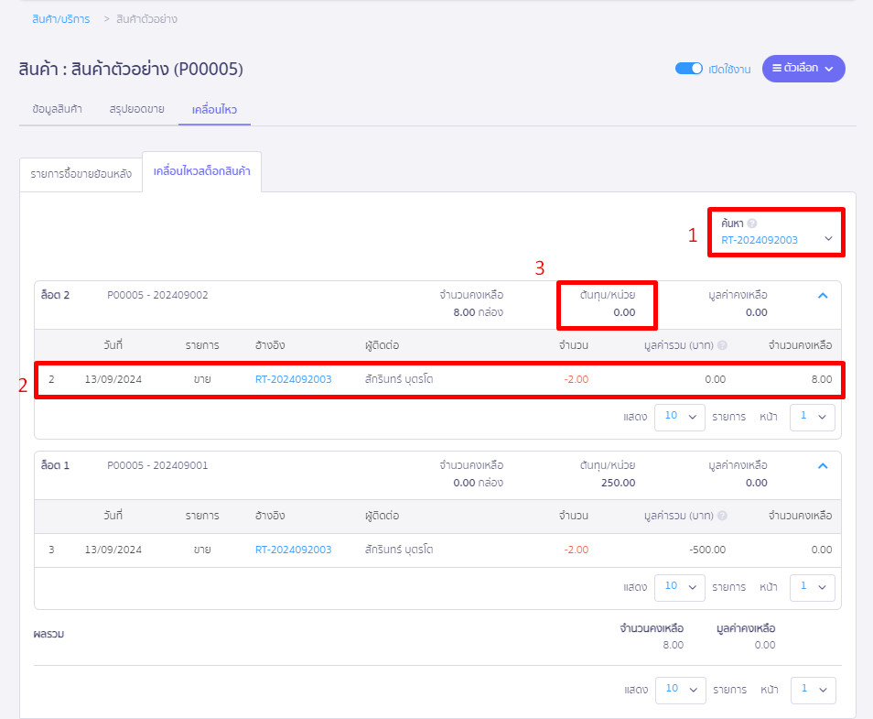873x719 pixels.
Task: Collapse the ล็อต 1 section chevron
Action: point(822,466)
